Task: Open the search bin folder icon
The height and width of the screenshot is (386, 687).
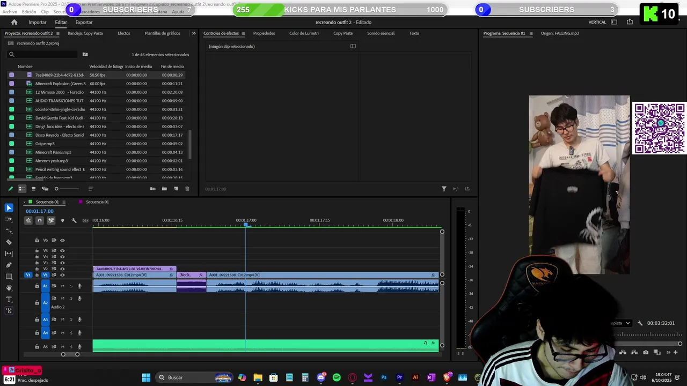Action: [x=85, y=54]
